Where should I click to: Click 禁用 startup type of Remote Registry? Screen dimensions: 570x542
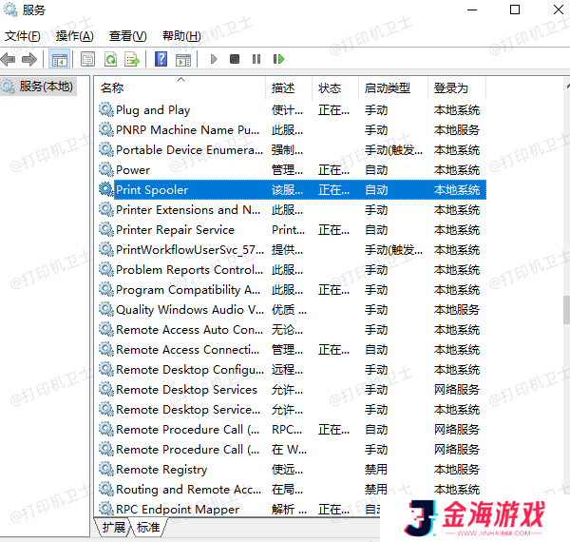tap(376, 470)
